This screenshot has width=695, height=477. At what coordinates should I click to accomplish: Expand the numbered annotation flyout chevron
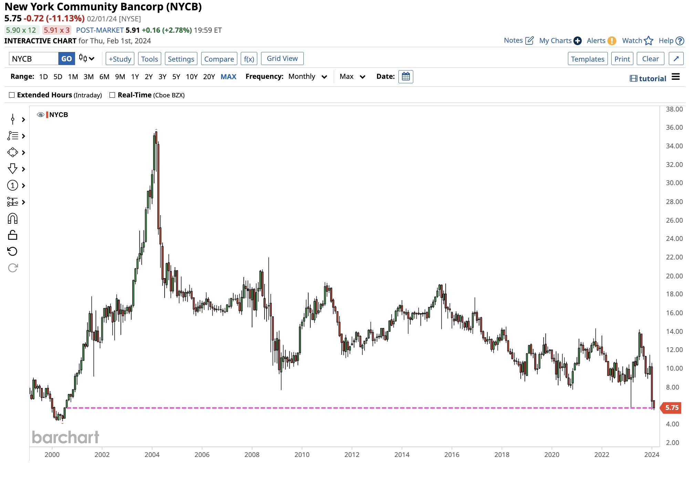(23, 185)
